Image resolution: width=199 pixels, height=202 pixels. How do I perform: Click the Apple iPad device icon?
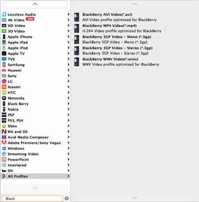point(4,42)
